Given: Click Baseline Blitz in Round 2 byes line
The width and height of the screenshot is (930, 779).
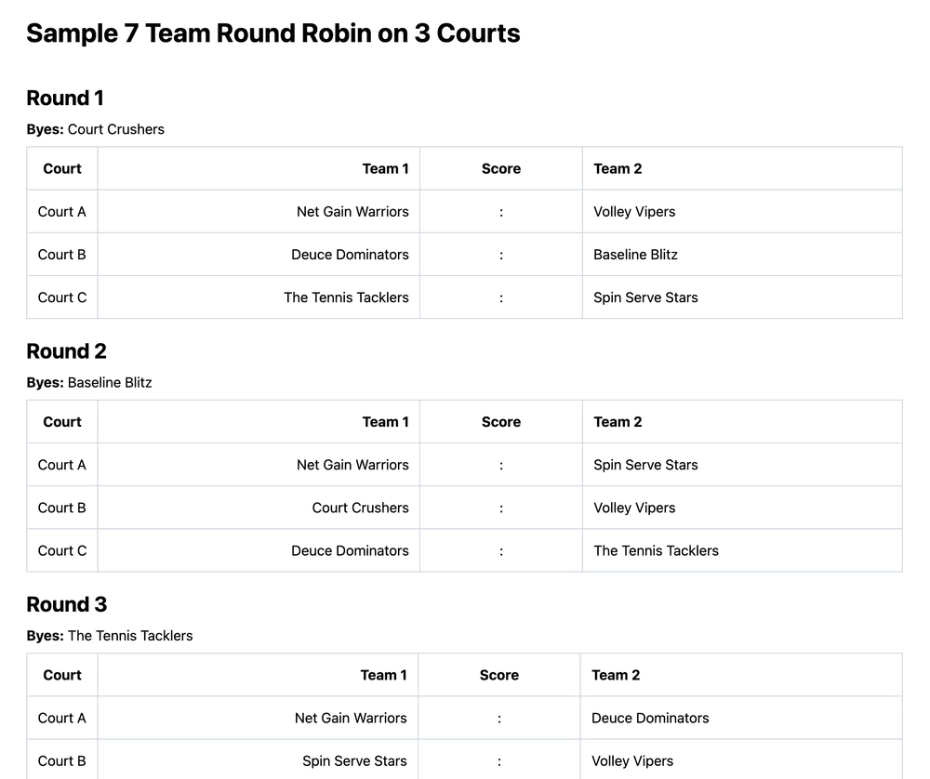Looking at the screenshot, I should [110, 382].
